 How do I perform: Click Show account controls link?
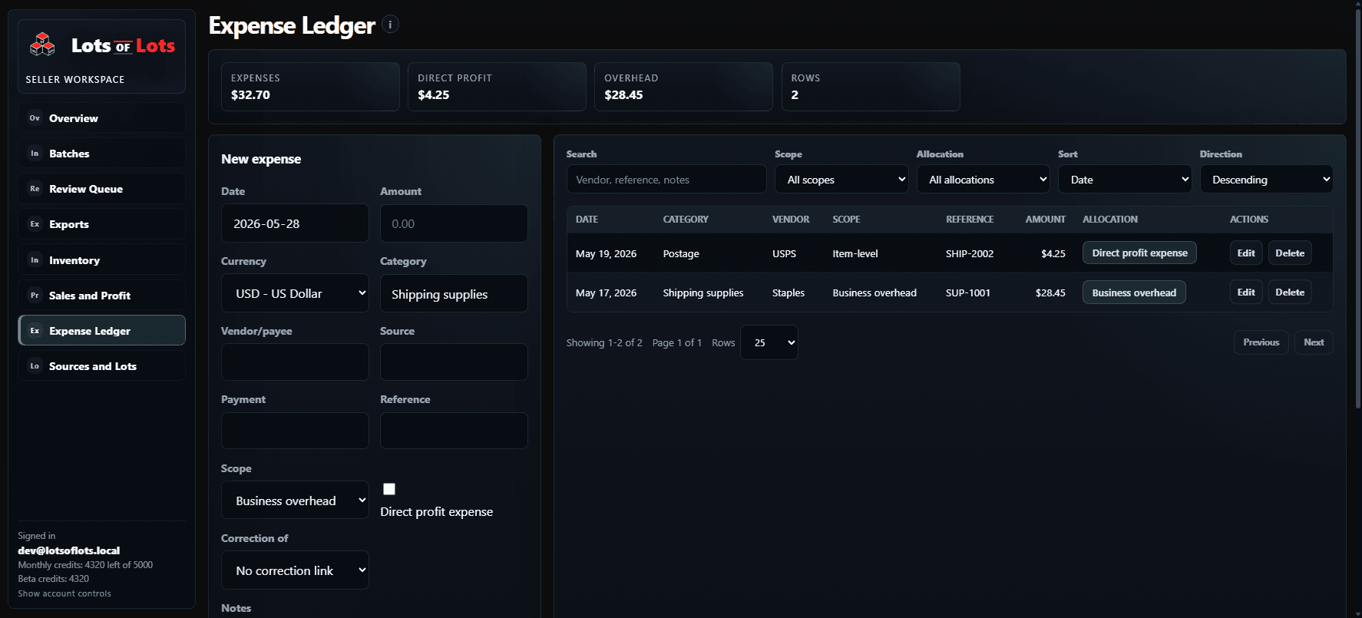[x=64, y=593]
